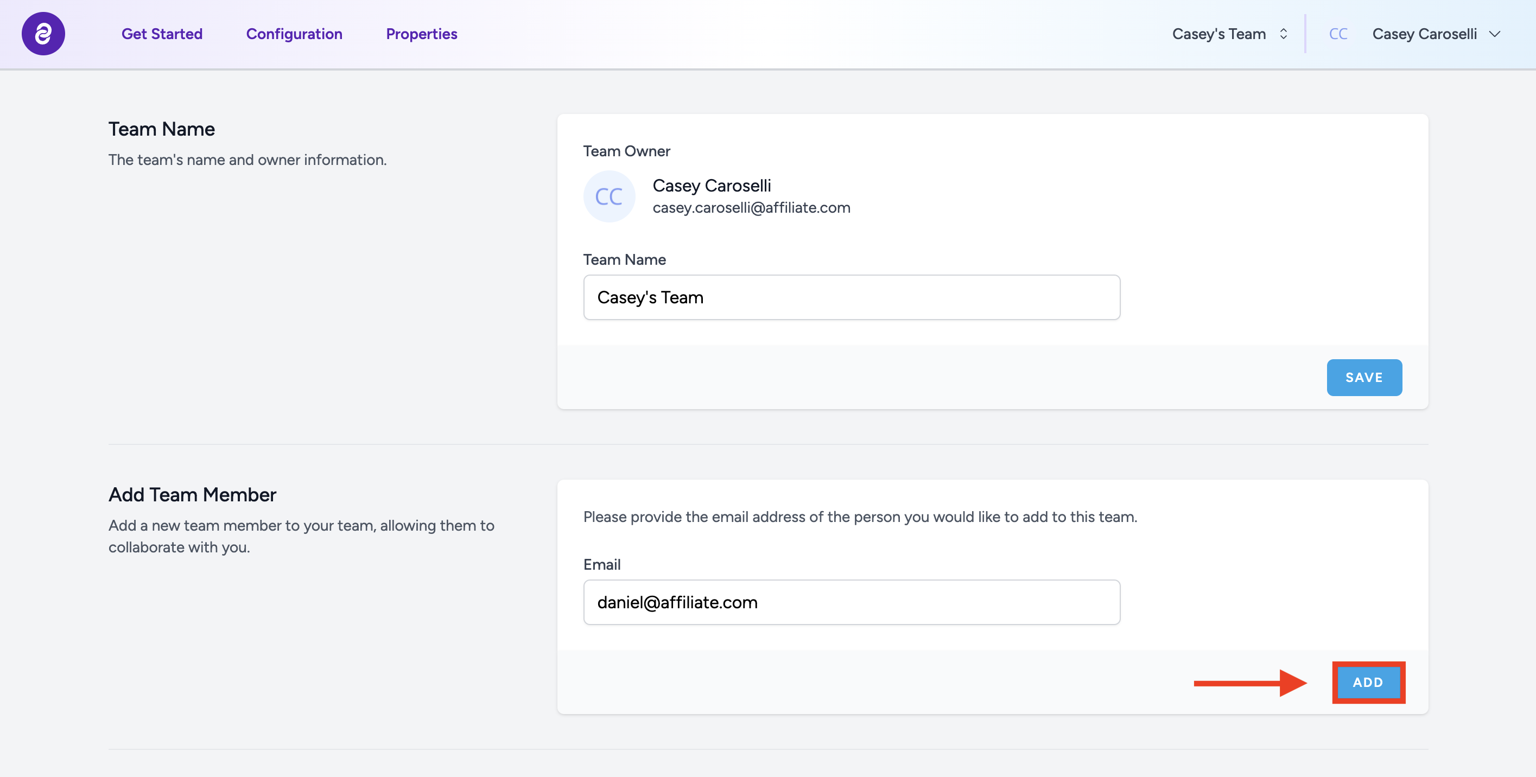
Task: Click the purple app logo icon
Action: 43,34
